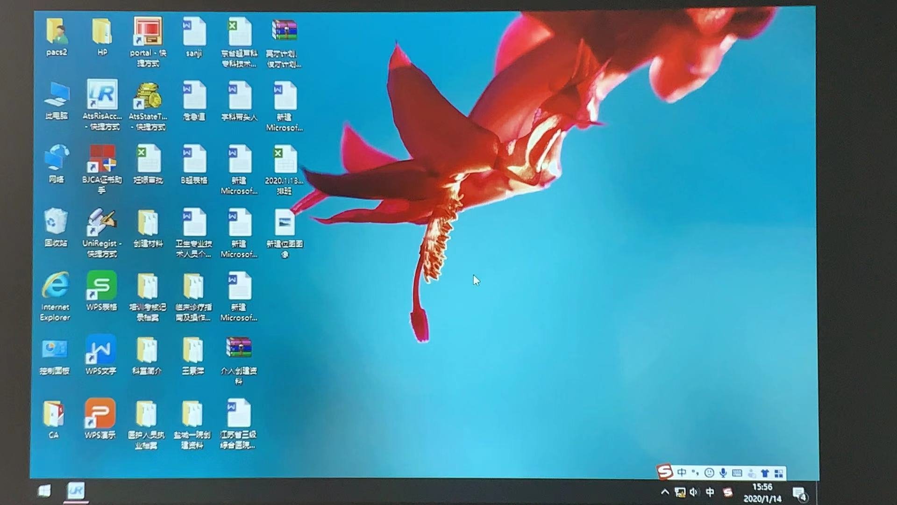Open Sogou toolbox grid menu
The width and height of the screenshot is (897, 505).
point(779,473)
